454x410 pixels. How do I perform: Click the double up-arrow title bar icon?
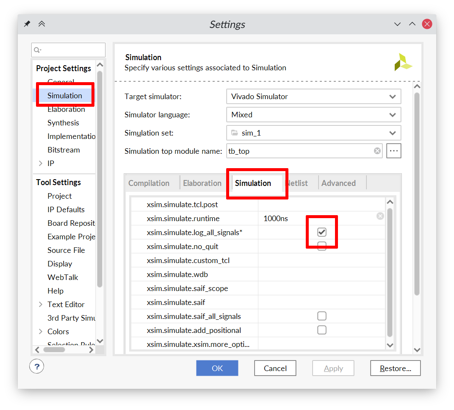(x=42, y=24)
